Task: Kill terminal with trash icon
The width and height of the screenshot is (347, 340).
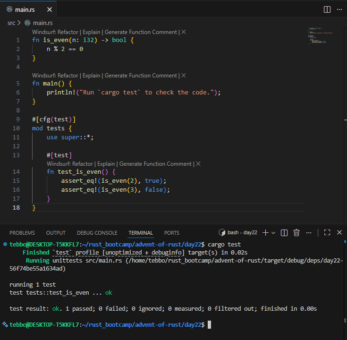Action: pos(296,233)
